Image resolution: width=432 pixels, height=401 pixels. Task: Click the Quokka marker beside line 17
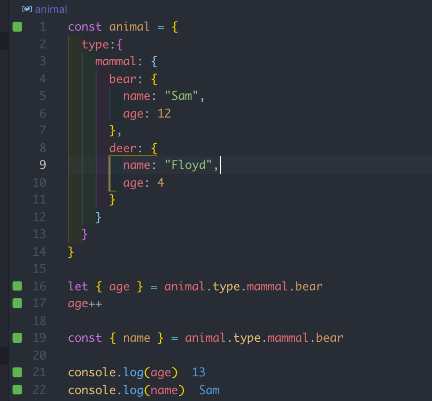point(17,303)
